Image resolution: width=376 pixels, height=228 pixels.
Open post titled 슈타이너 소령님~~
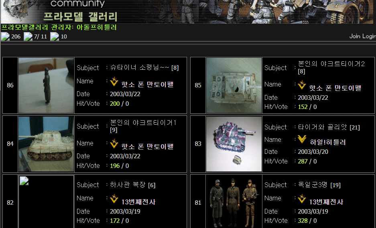point(140,68)
